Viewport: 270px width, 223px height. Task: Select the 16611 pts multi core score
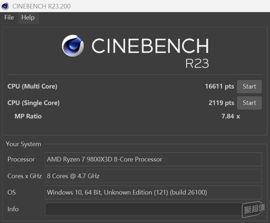pyautogui.click(x=219, y=86)
